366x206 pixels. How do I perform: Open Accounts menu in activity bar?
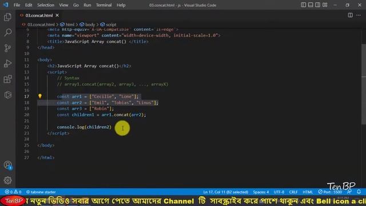(7, 165)
